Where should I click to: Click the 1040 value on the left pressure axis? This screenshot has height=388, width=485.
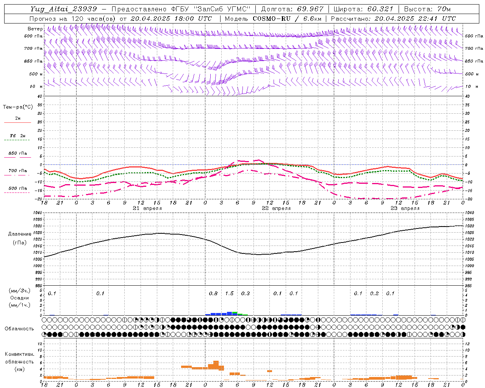tap(38, 213)
